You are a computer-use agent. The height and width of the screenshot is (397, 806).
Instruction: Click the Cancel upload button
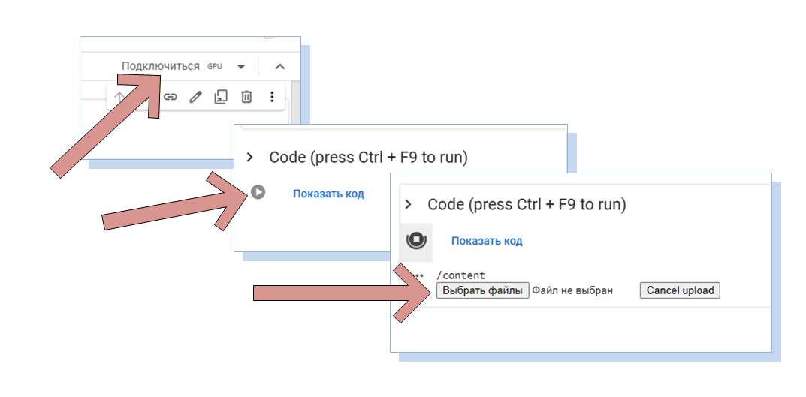point(680,290)
